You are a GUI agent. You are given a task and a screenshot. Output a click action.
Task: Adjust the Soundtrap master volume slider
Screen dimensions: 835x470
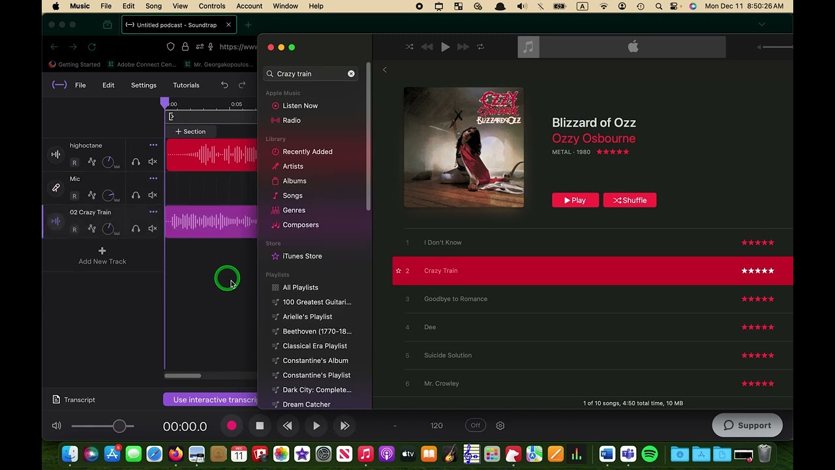pos(102,426)
